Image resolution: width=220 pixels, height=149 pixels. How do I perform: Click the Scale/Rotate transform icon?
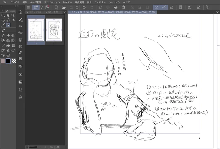pyautogui.click(x=123, y=7)
